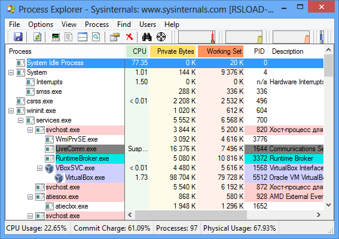Click the physical memory mini graph

pos(291,37)
